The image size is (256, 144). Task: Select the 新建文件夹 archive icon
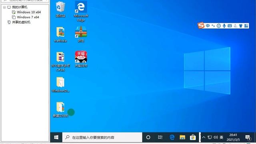pos(60,110)
